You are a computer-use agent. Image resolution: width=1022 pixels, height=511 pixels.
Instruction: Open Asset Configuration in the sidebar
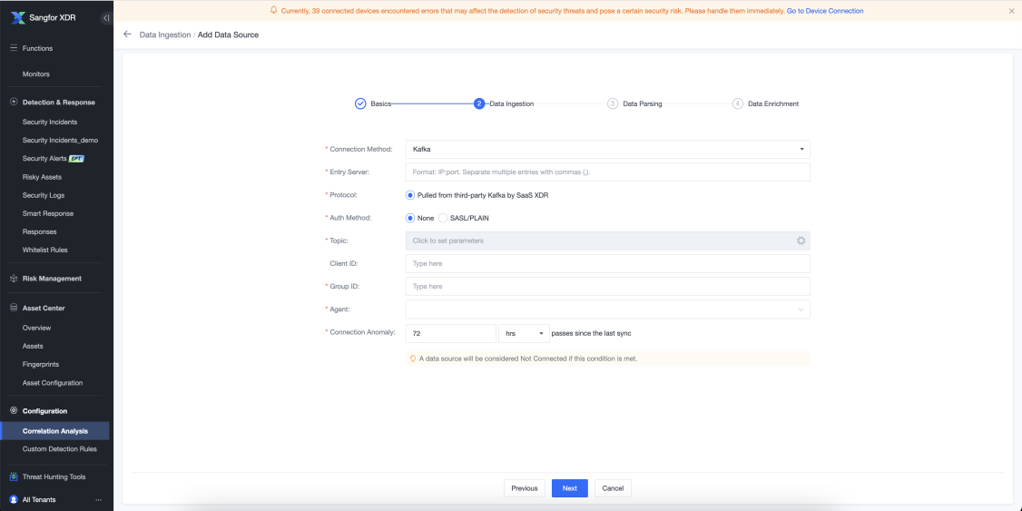(52, 383)
